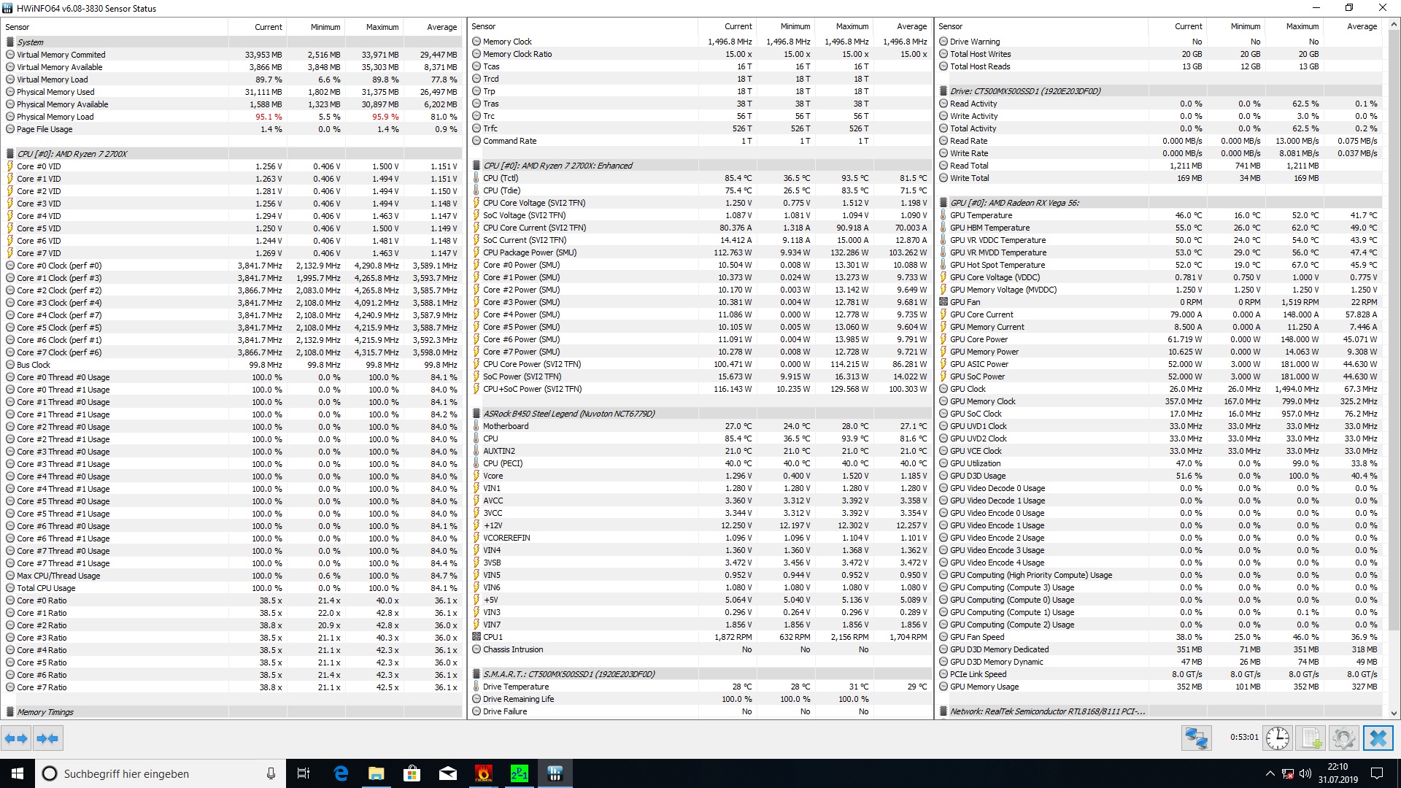Open Prime95 from the taskbar
The image size is (1401, 788).
pos(519,773)
